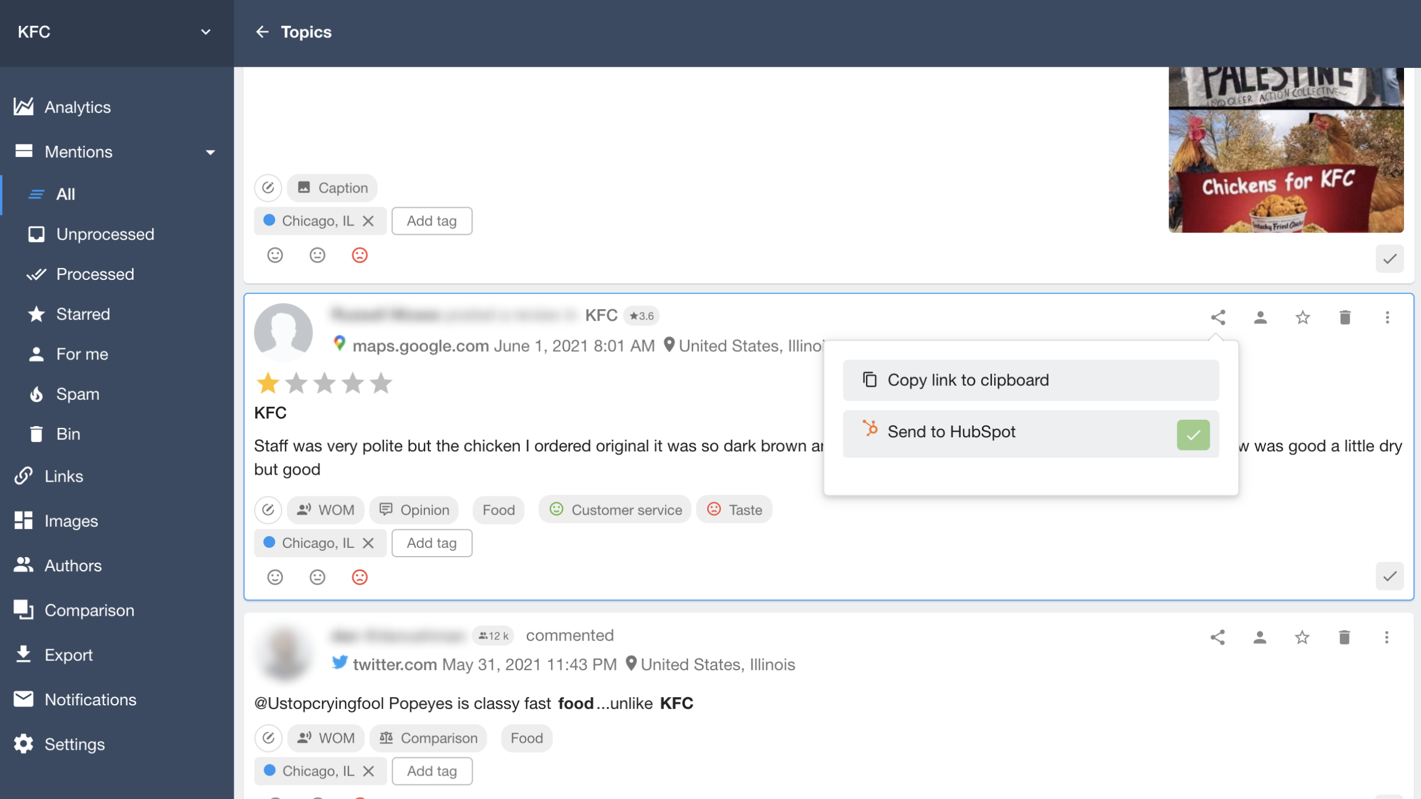Open author details for the Twitter mention
1421x799 pixels.
point(1260,637)
